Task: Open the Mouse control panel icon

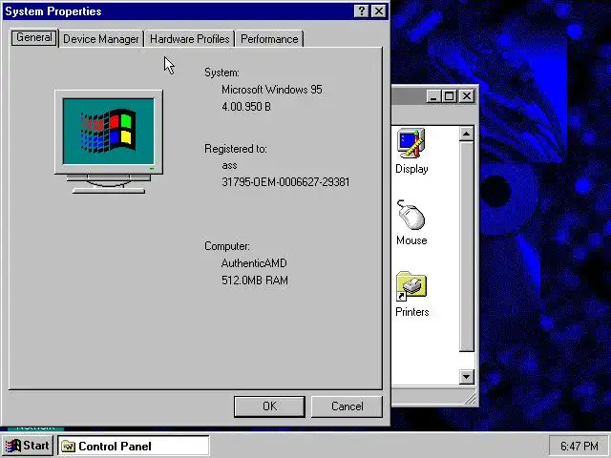Action: click(411, 215)
